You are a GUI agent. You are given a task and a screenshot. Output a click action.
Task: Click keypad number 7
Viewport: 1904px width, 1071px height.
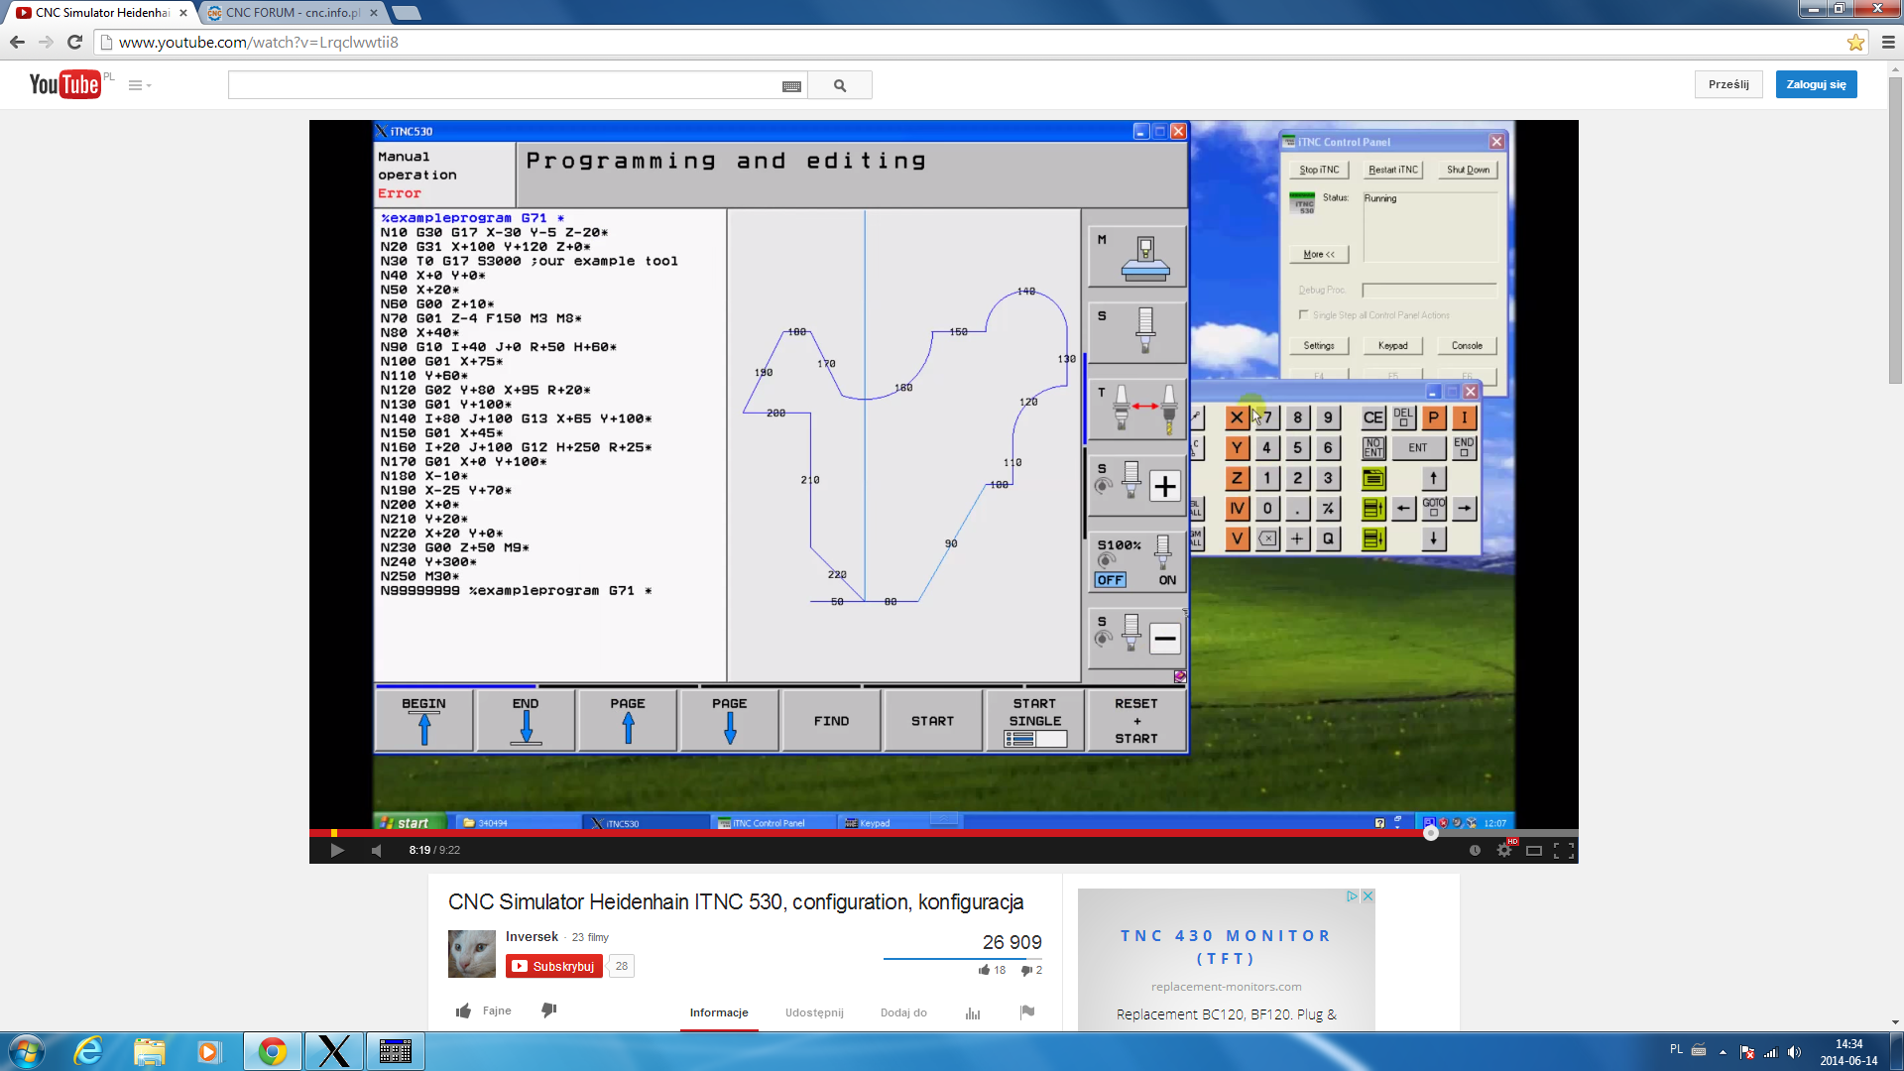click(x=1267, y=417)
